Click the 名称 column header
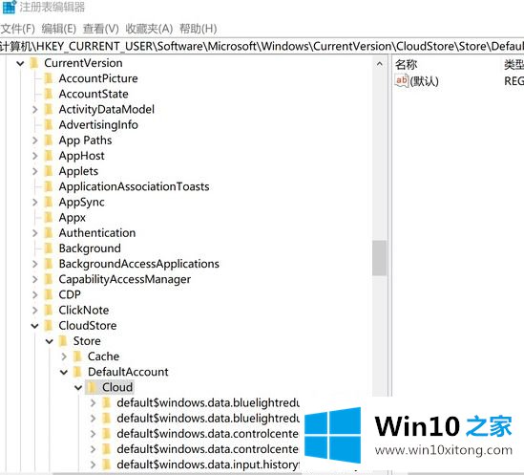This screenshot has height=475, width=524. pos(406,64)
